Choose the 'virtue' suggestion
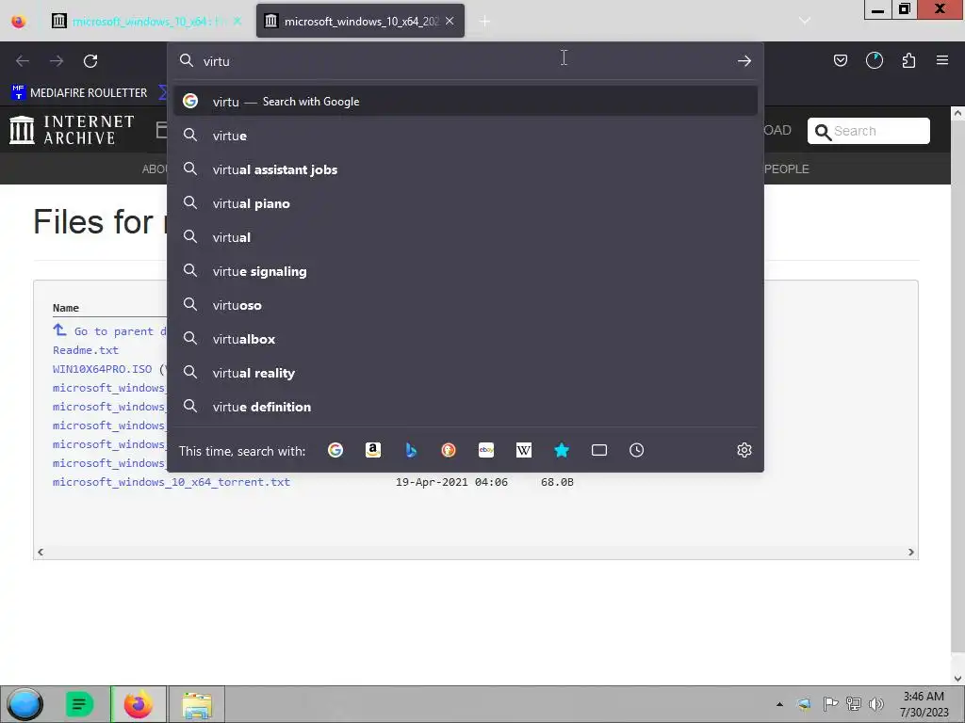965x723 pixels. click(x=466, y=136)
